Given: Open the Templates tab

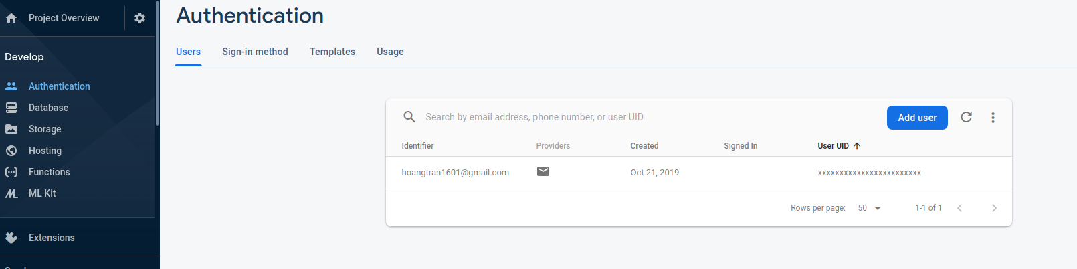Looking at the screenshot, I should point(332,52).
